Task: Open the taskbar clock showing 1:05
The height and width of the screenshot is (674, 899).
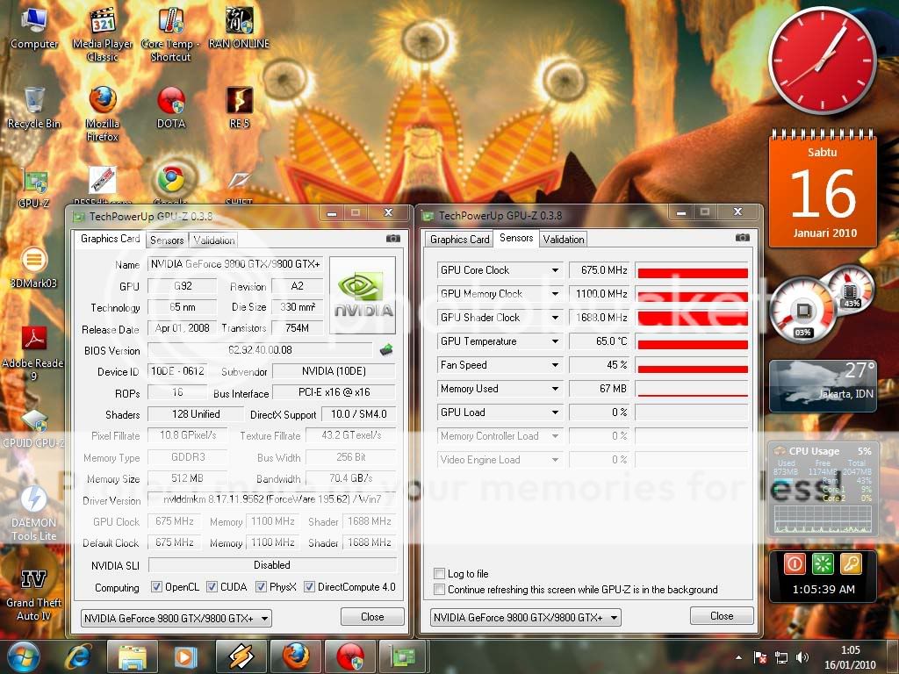Action: tap(850, 657)
